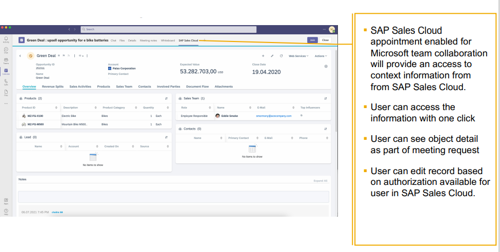Screen dimensions: 500x252
Task: Open Apps store icon in sidebar
Action: click(x=6, y=201)
